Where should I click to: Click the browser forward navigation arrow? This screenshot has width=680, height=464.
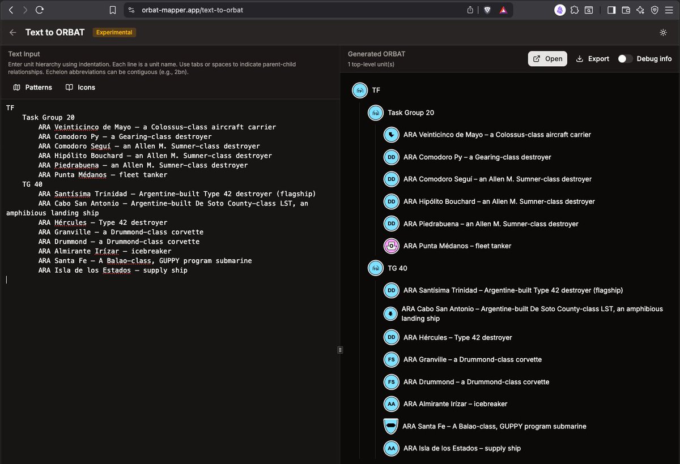[x=25, y=10]
